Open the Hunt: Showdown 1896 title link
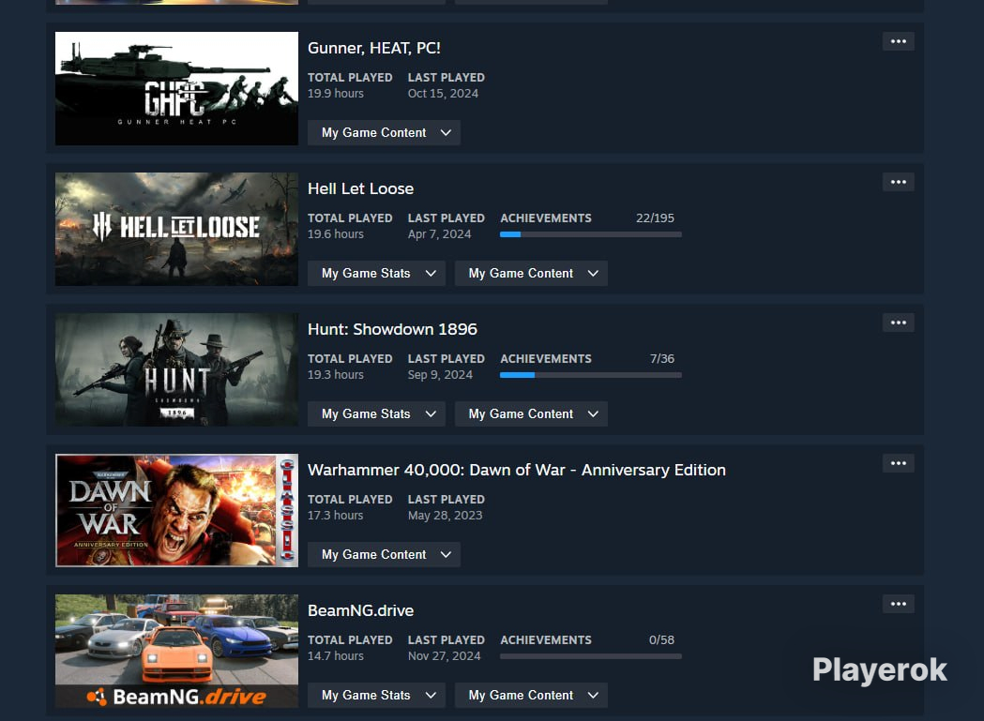 pos(392,329)
